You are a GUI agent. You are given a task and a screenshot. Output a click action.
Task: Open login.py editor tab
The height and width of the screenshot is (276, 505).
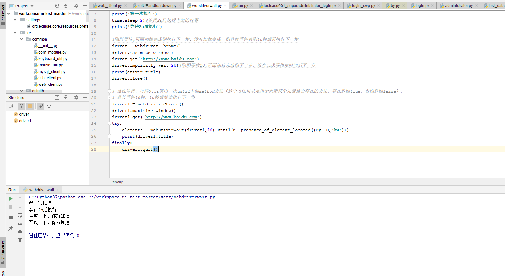422,6
